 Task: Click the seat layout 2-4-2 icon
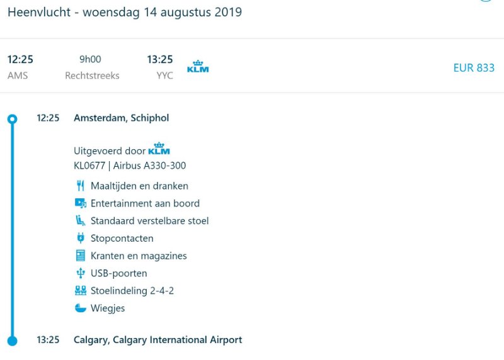click(x=80, y=291)
